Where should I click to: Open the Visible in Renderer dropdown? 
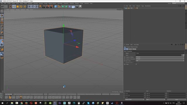160,59
